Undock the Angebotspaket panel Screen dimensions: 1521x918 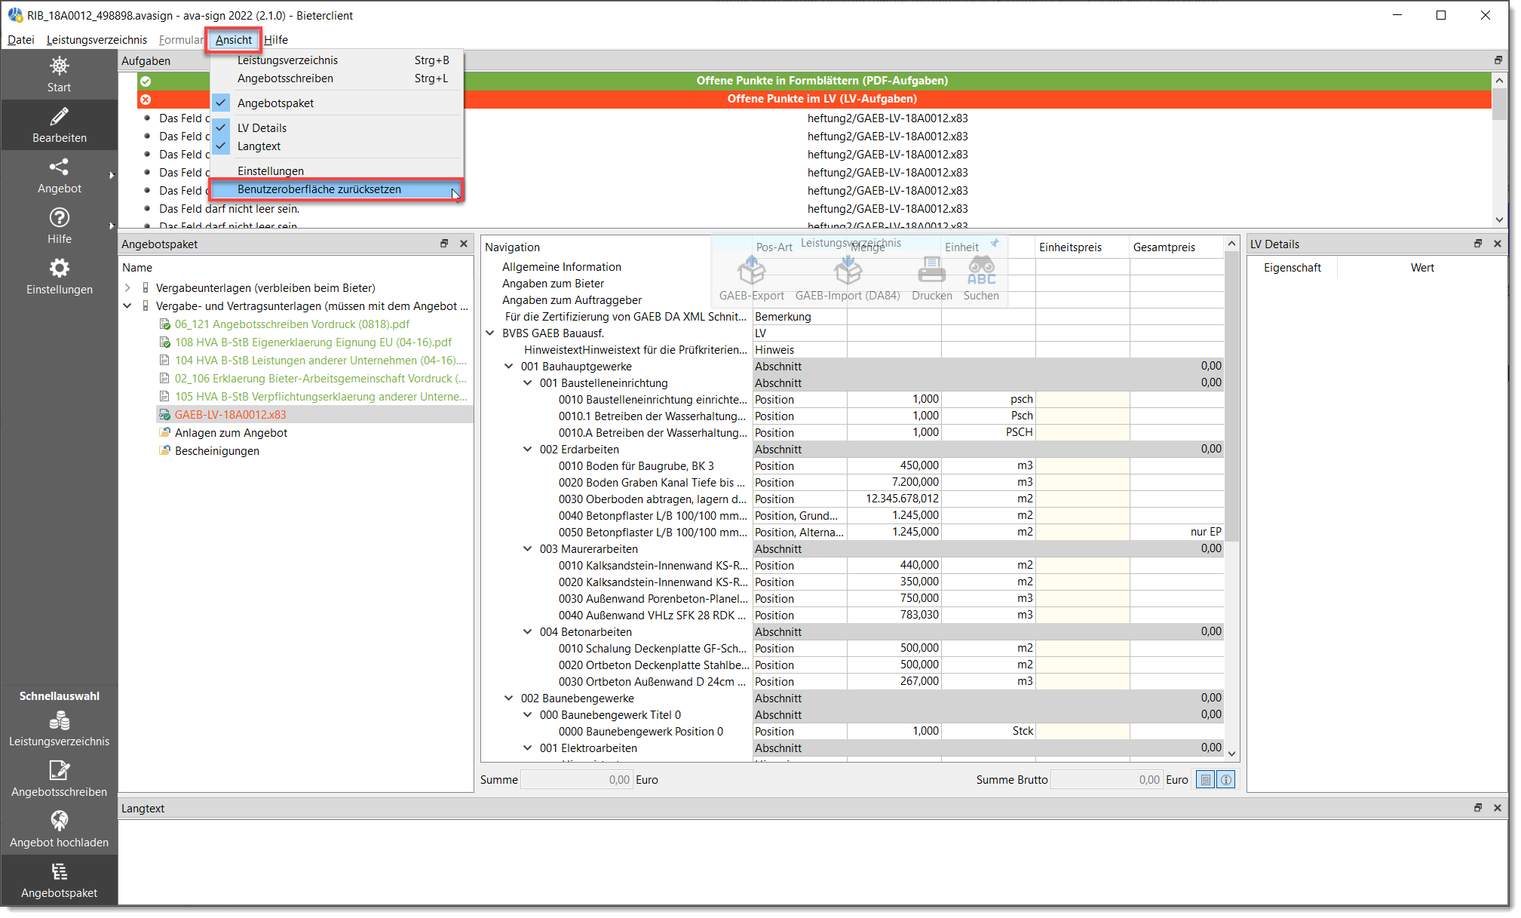[x=444, y=244]
